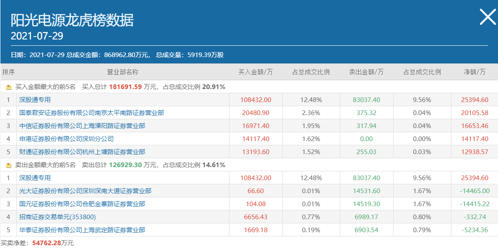The image size is (498, 249).
Task: Select buy amount 66.60
Action: pos(256,191)
